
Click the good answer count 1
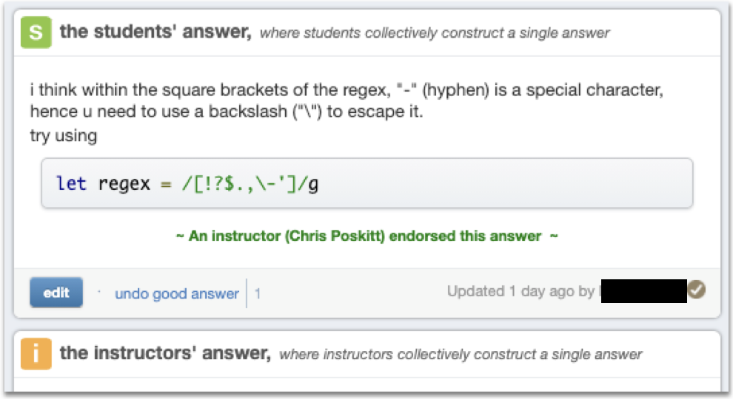coord(258,293)
